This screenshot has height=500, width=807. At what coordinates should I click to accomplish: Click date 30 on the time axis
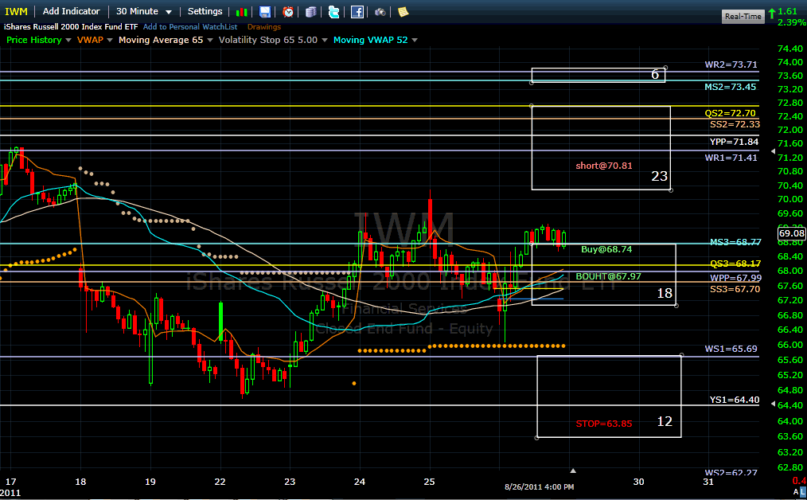[x=638, y=482]
